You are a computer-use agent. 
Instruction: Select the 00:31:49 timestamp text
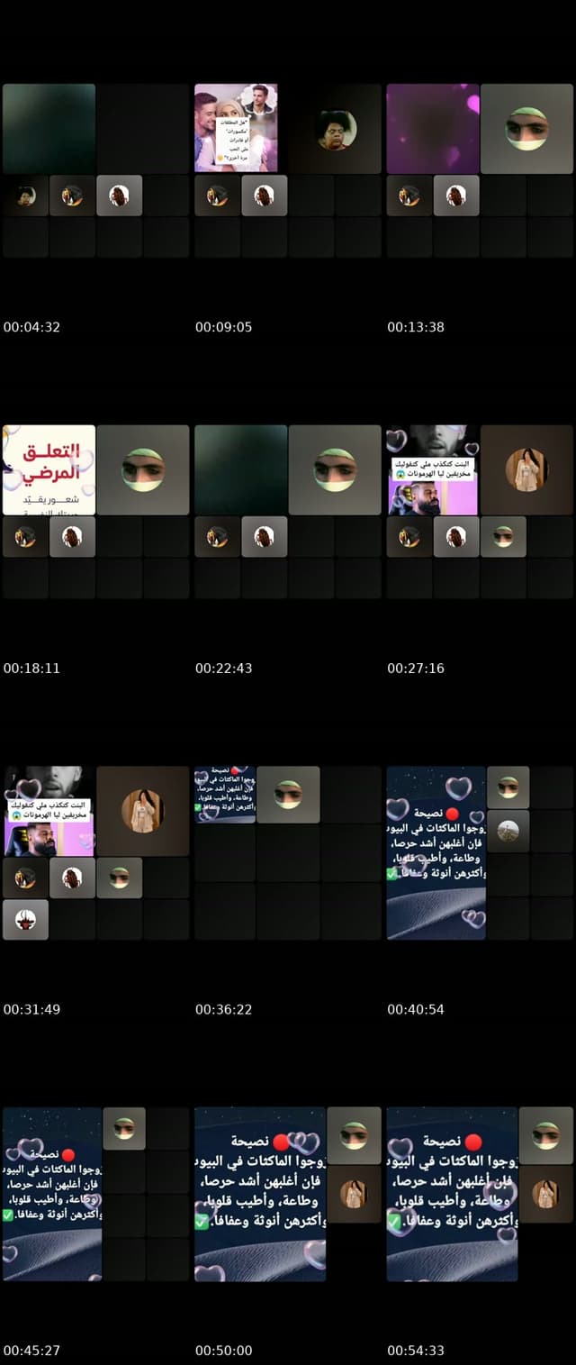pos(31,1009)
